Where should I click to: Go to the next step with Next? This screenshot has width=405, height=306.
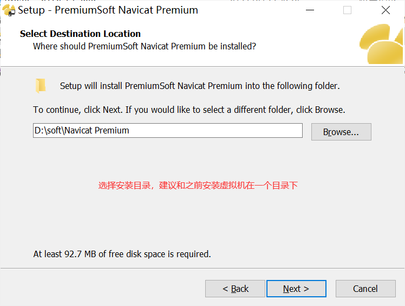coord(296,289)
